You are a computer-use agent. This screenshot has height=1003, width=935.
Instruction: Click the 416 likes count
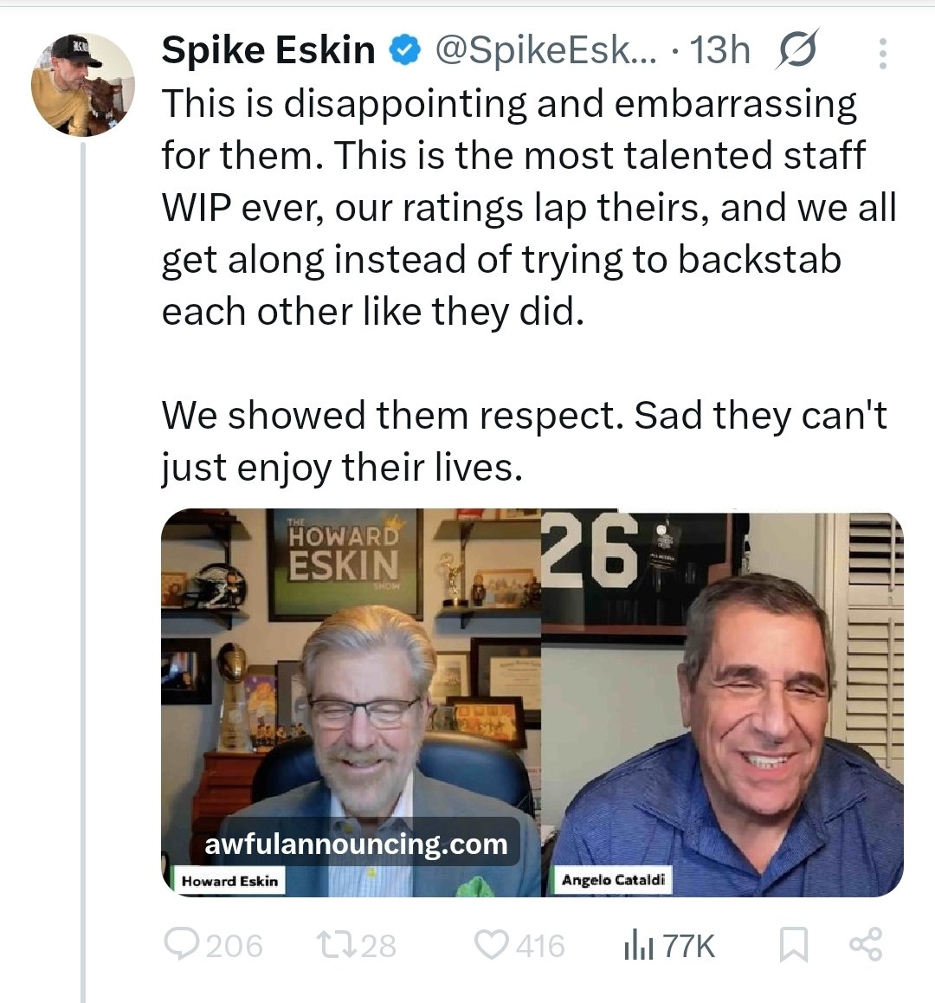point(540,946)
